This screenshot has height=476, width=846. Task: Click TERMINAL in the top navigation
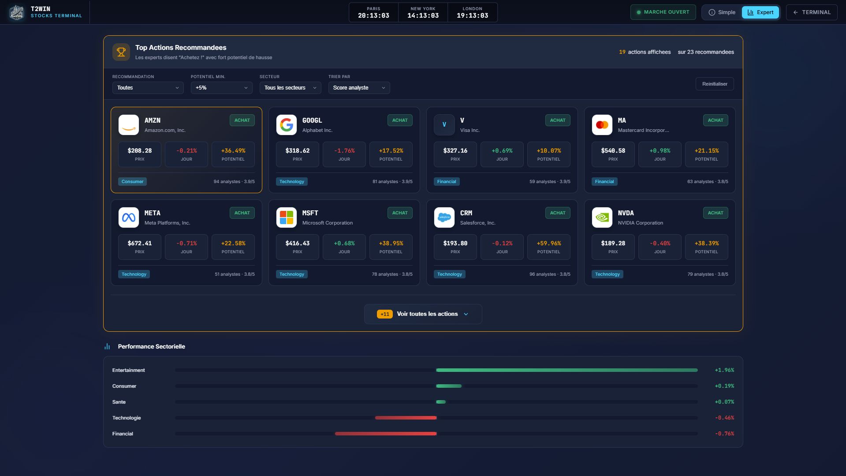pyautogui.click(x=812, y=12)
